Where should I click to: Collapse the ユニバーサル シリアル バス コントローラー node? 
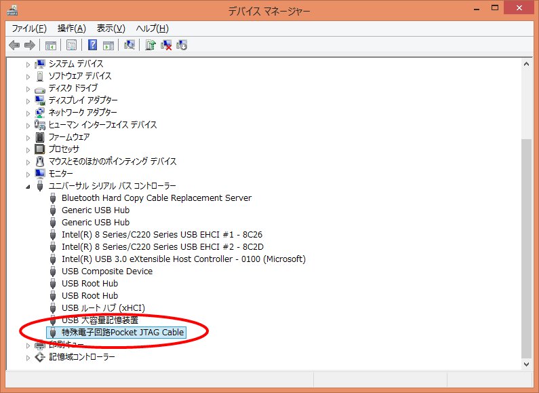pos(28,186)
